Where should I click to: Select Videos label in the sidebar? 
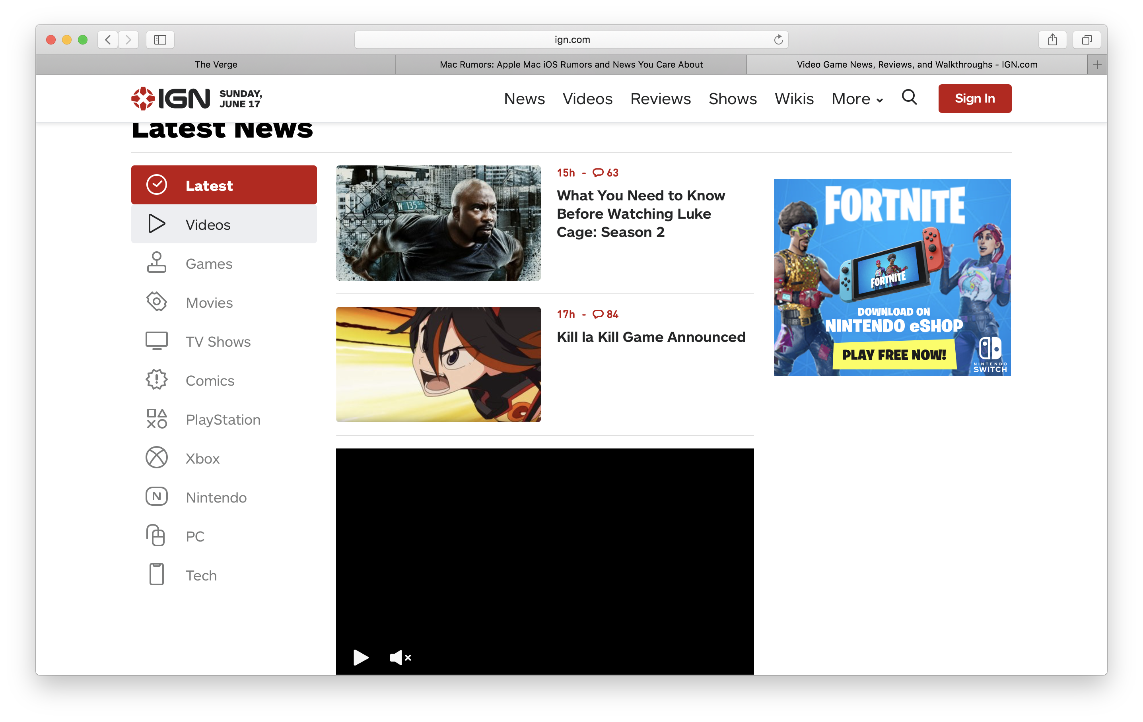[x=208, y=225]
